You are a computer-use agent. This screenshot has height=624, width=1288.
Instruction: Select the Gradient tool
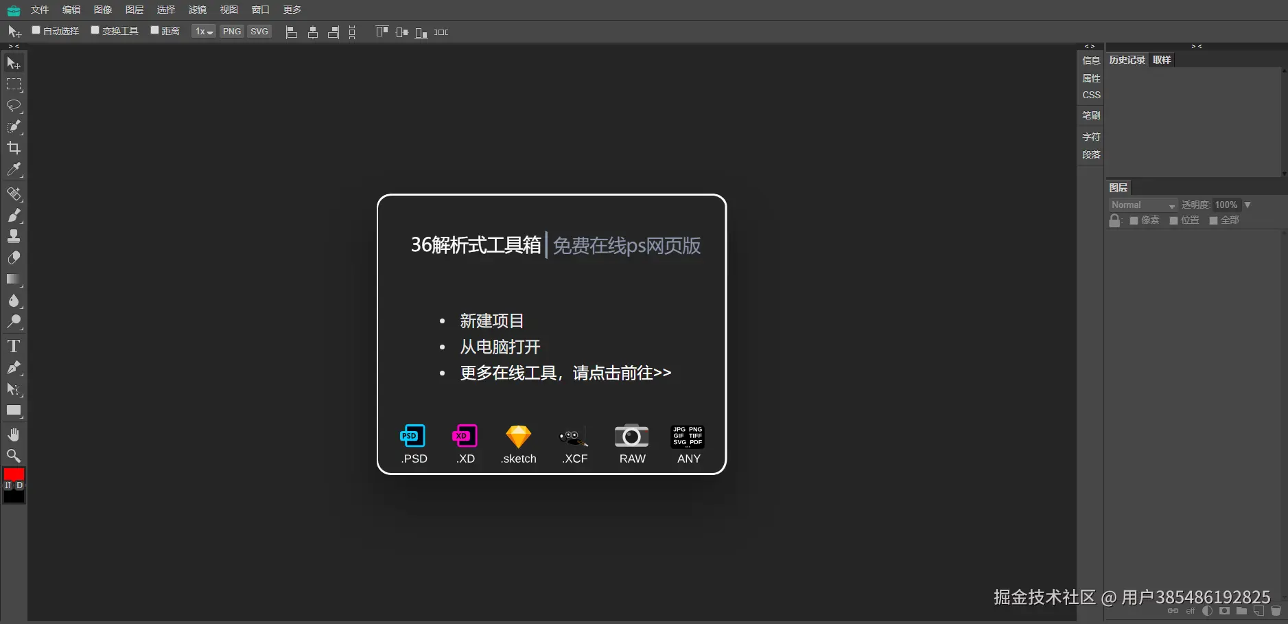pos(14,279)
